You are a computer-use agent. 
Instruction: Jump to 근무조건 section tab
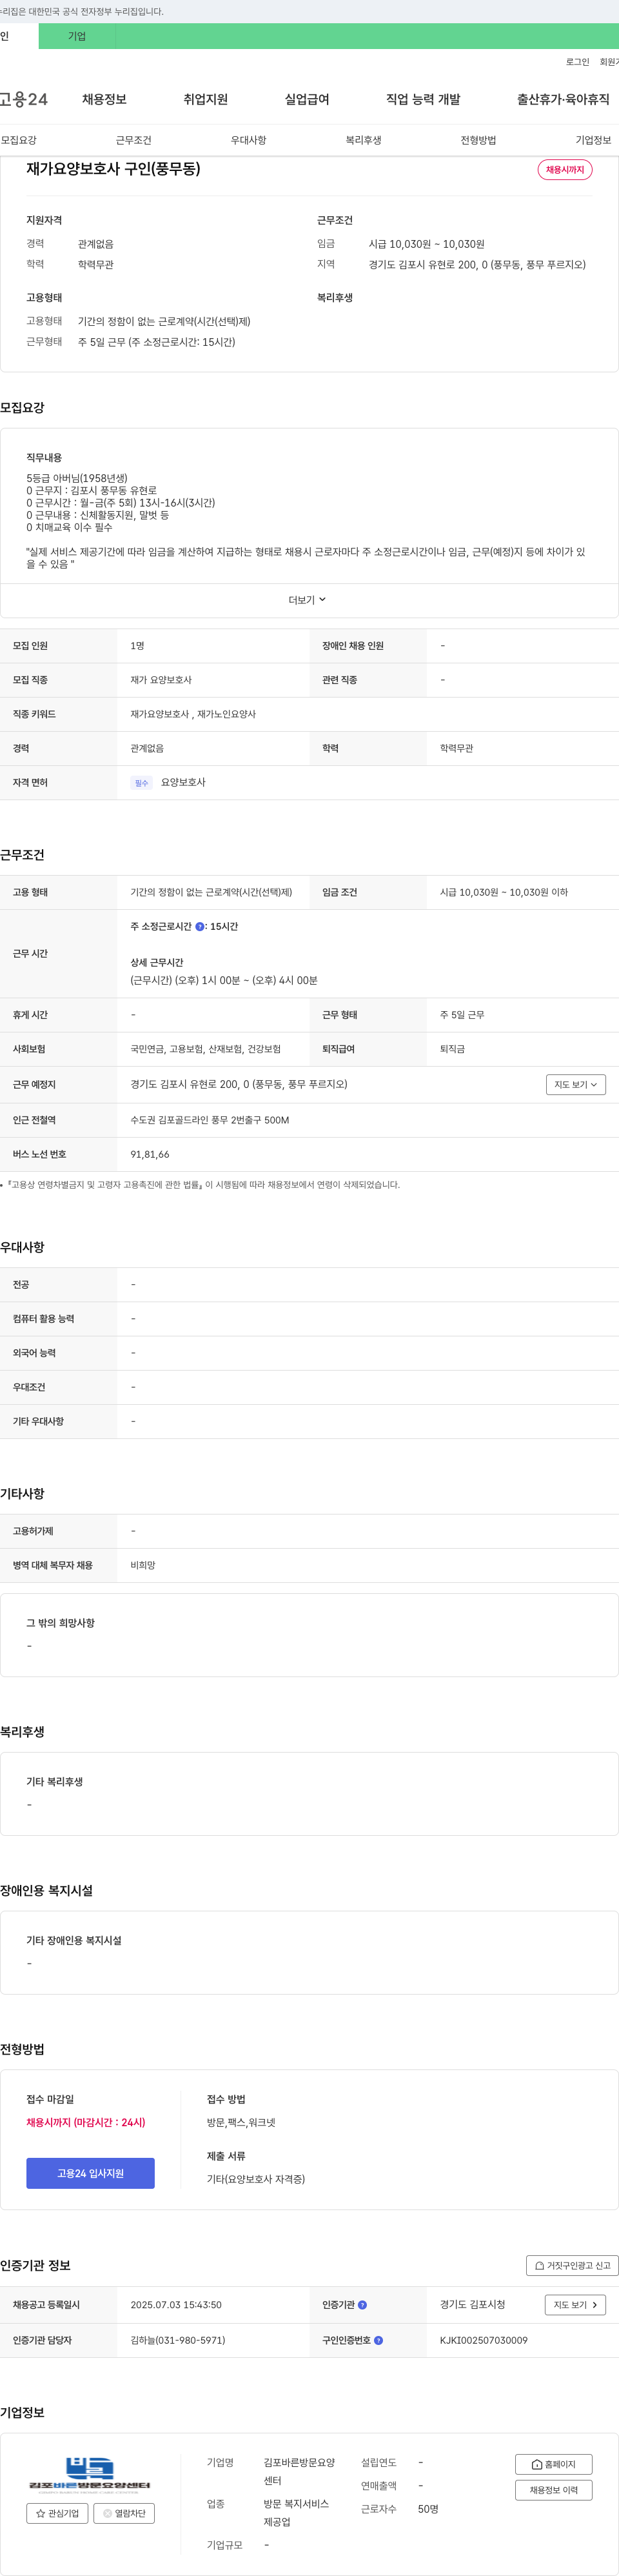[x=133, y=140]
